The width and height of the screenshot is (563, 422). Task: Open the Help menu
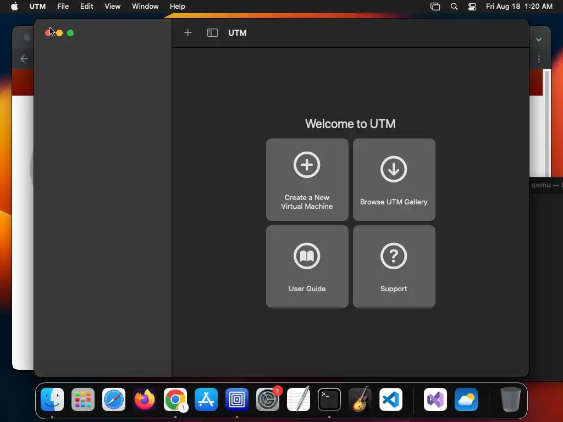pyautogui.click(x=178, y=7)
